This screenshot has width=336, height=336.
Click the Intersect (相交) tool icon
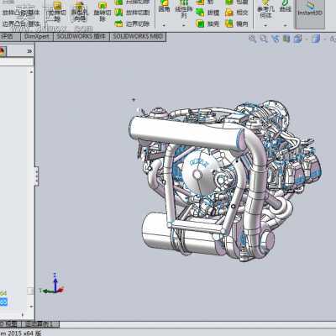[229, 13]
